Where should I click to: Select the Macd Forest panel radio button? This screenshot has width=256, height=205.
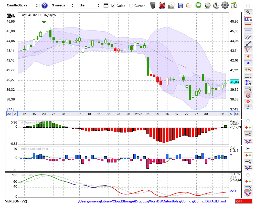[x=248, y=121]
